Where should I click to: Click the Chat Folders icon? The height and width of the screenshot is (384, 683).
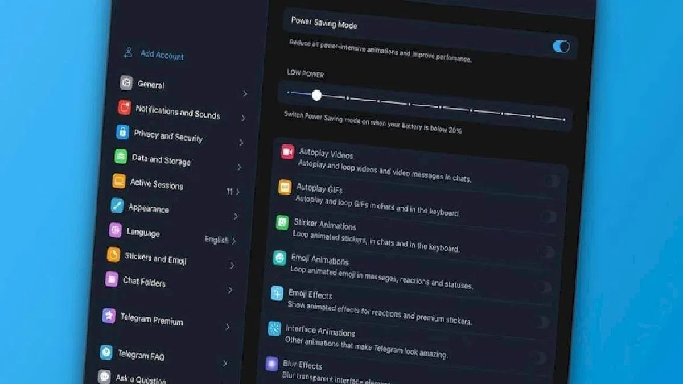[112, 279]
